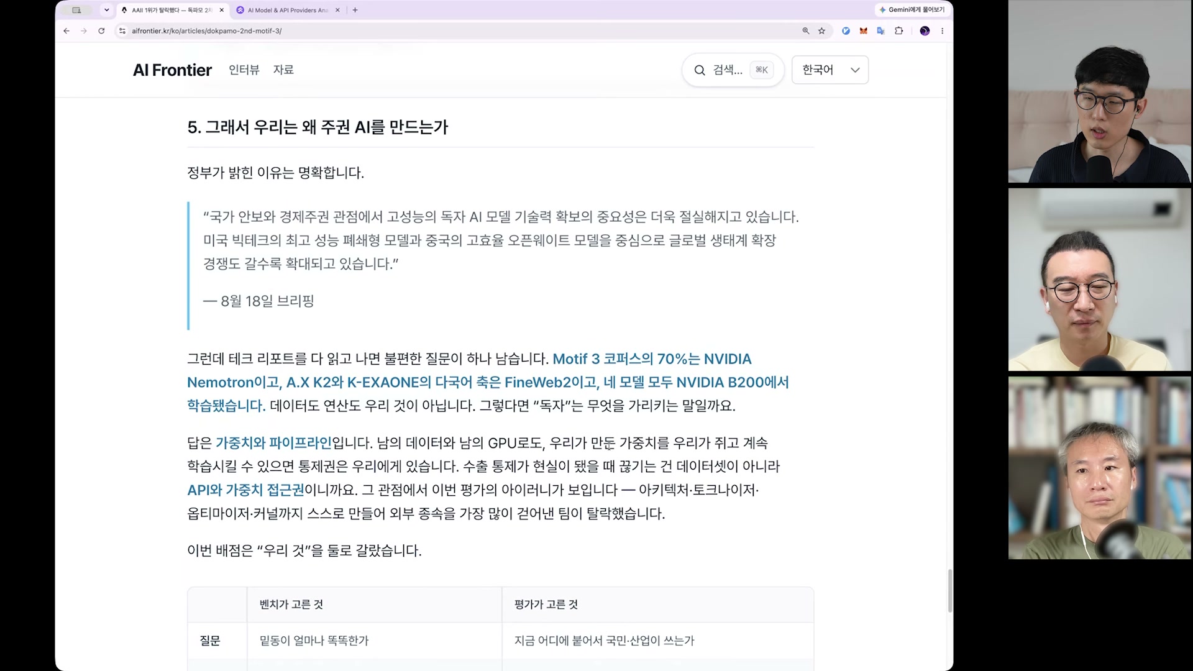Select middle video feed of man in yellow shirt
This screenshot has height=671, width=1193.
pos(1099,280)
